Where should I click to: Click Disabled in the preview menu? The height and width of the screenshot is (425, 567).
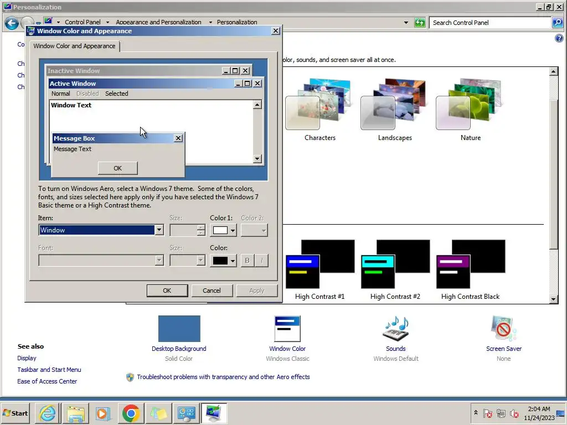[x=87, y=94]
